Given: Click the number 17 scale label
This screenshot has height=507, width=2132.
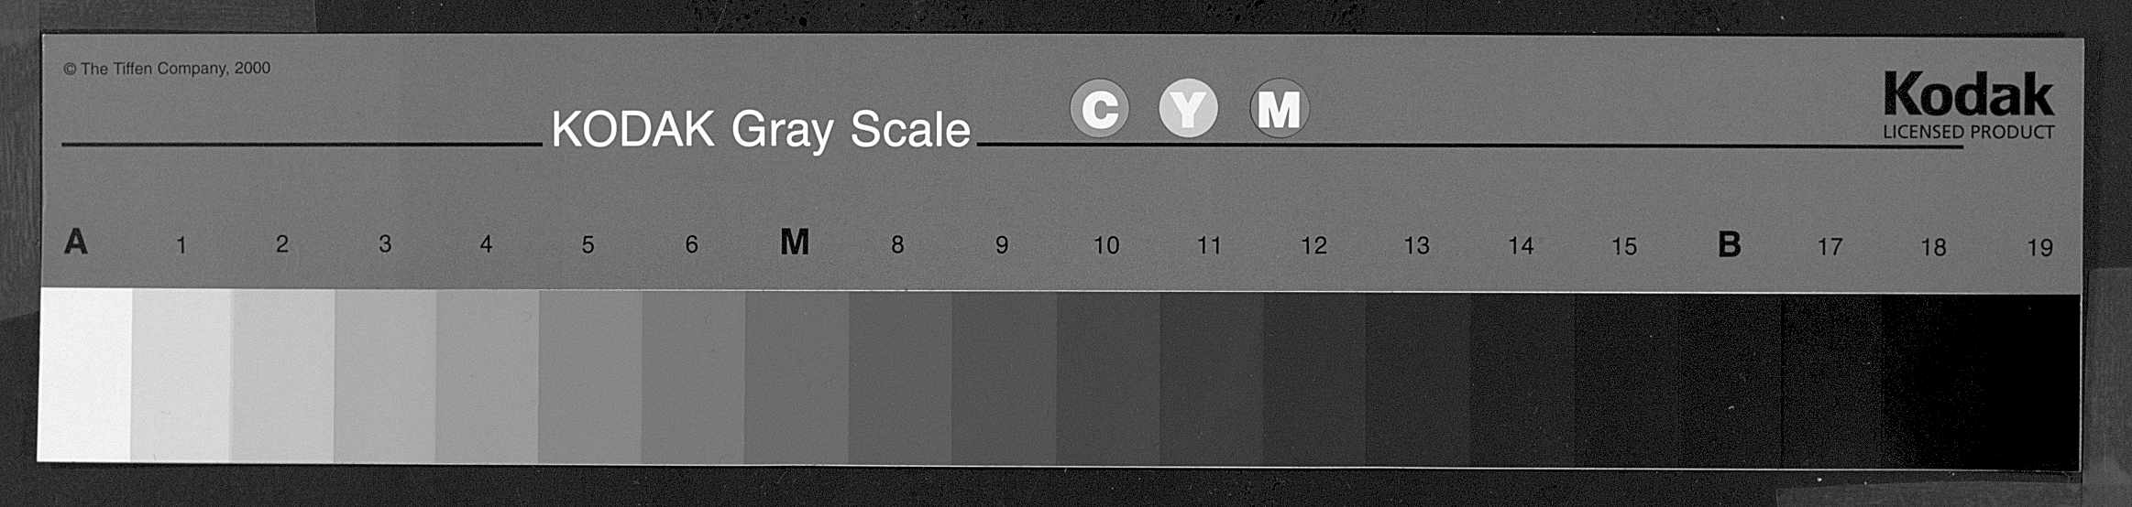Looking at the screenshot, I should (x=1830, y=247).
